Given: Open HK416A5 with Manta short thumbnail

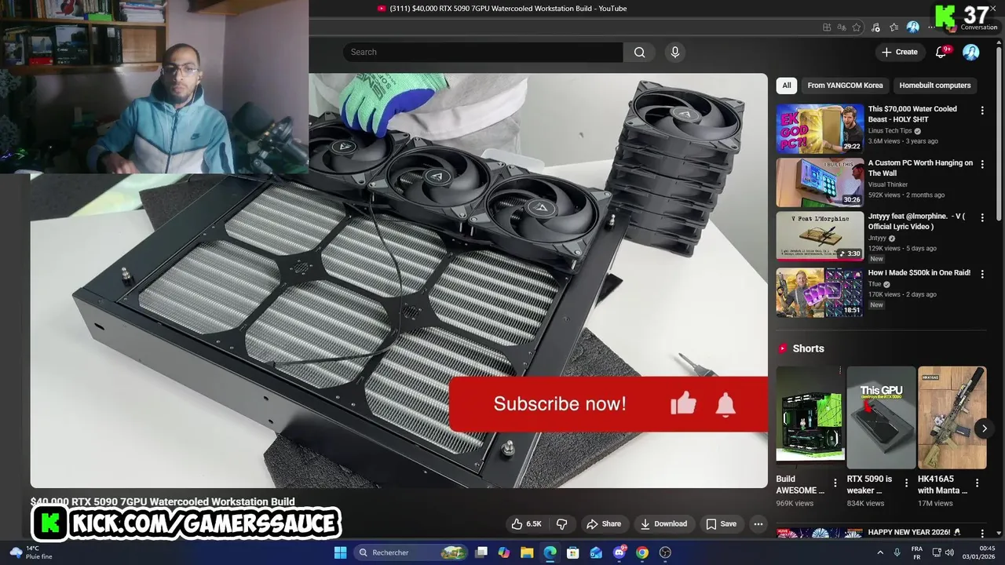Looking at the screenshot, I should 952,417.
